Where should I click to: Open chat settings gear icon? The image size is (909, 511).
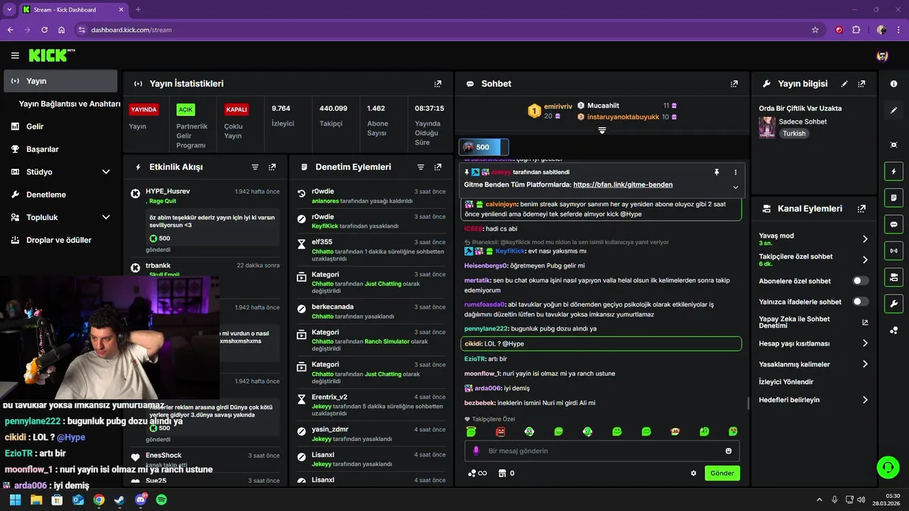click(x=694, y=473)
